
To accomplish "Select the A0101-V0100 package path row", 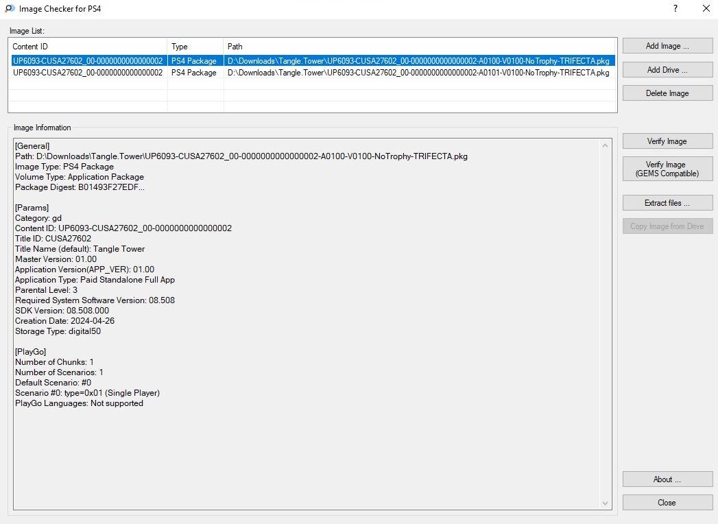I will 418,73.
